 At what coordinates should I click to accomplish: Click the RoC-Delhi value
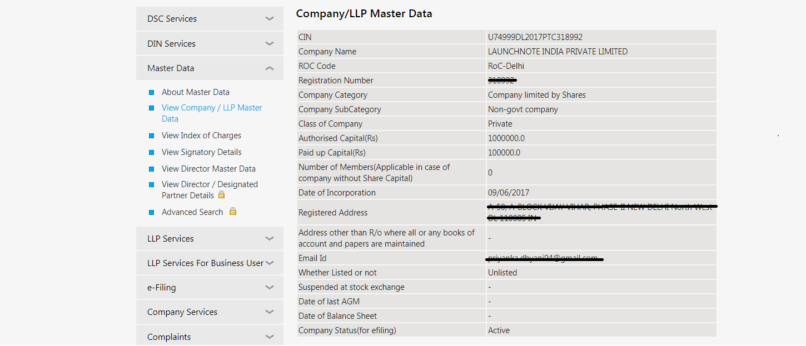tap(506, 66)
